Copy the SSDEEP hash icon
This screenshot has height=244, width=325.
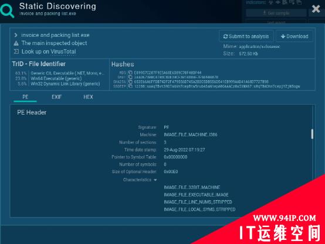click(x=130, y=86)
